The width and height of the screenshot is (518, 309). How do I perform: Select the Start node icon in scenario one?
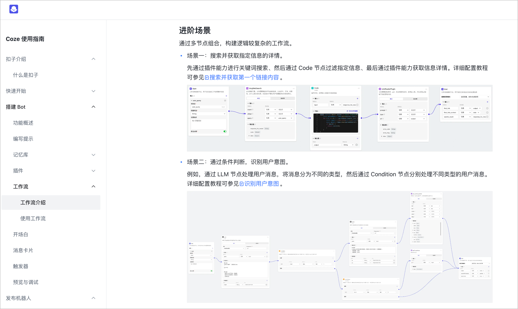pyautogui.click(x=191, y=89)
